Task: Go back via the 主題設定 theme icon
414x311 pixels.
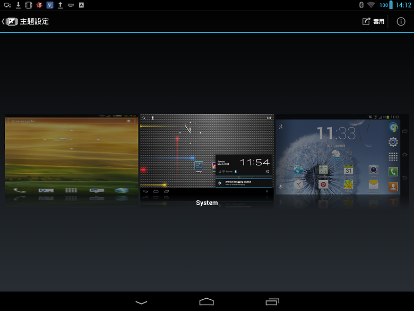Action: click(10, 21)
